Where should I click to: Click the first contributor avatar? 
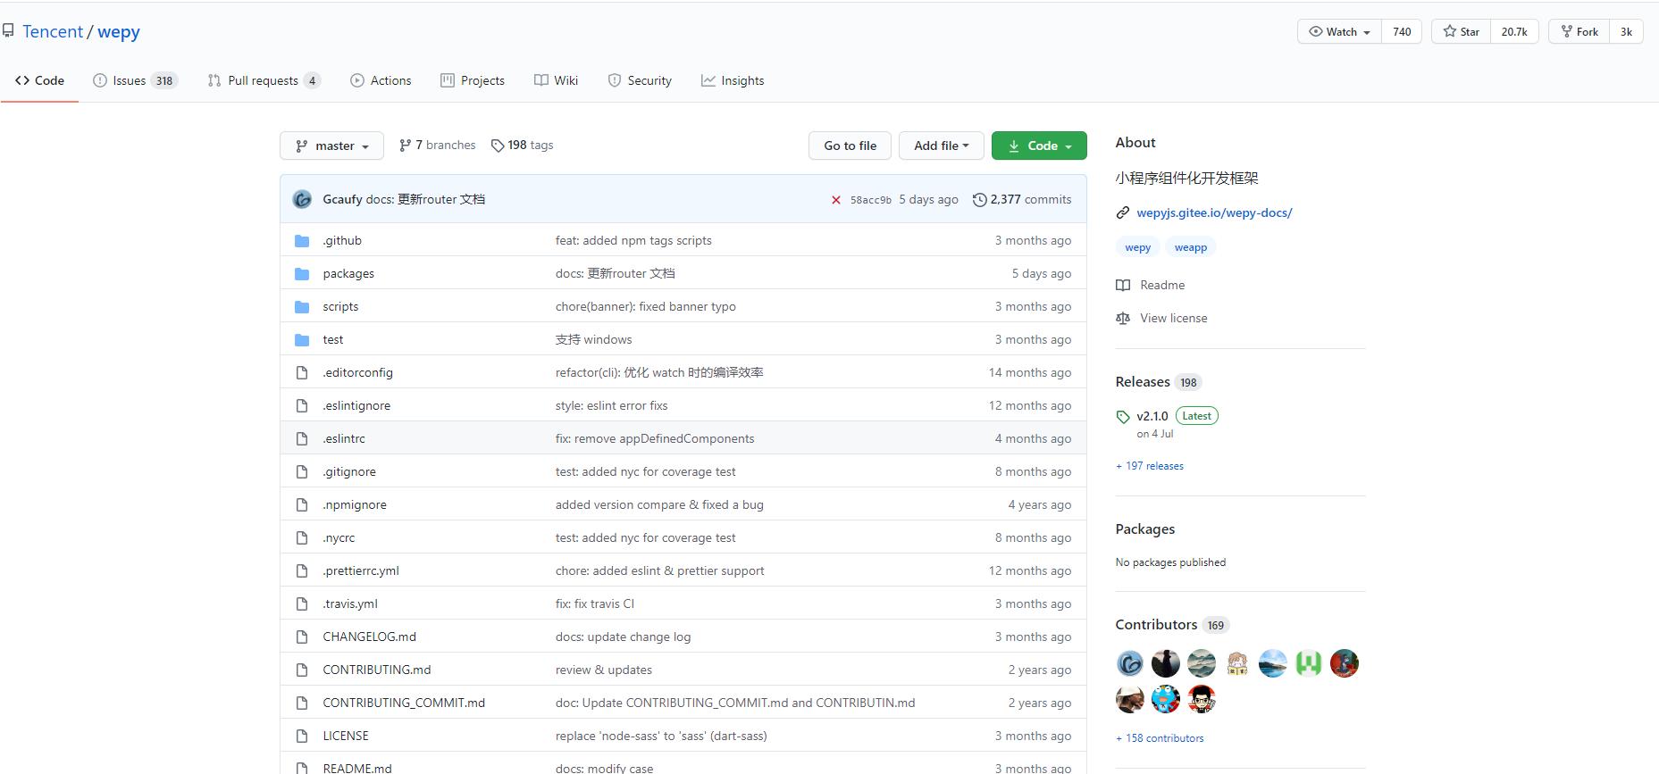(x=1130, y=663)
